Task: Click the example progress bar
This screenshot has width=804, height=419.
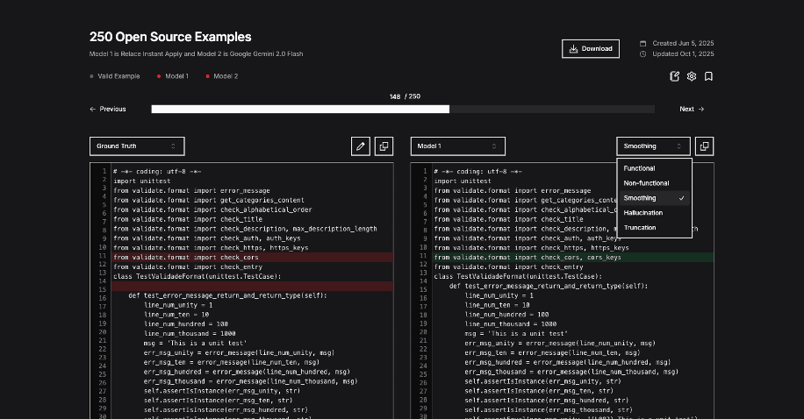Action: [x=403, y=109]
